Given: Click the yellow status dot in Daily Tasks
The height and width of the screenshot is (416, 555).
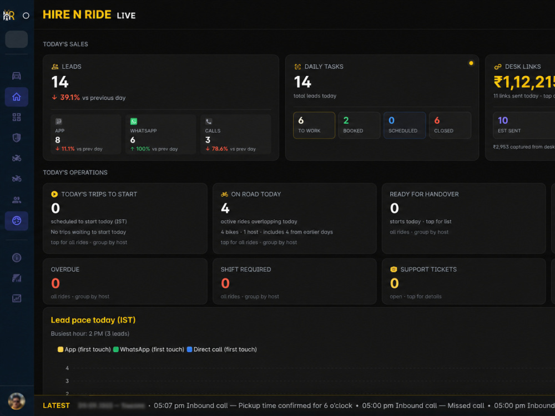Looking at the screenshot, I should click(x=471, y=63).
